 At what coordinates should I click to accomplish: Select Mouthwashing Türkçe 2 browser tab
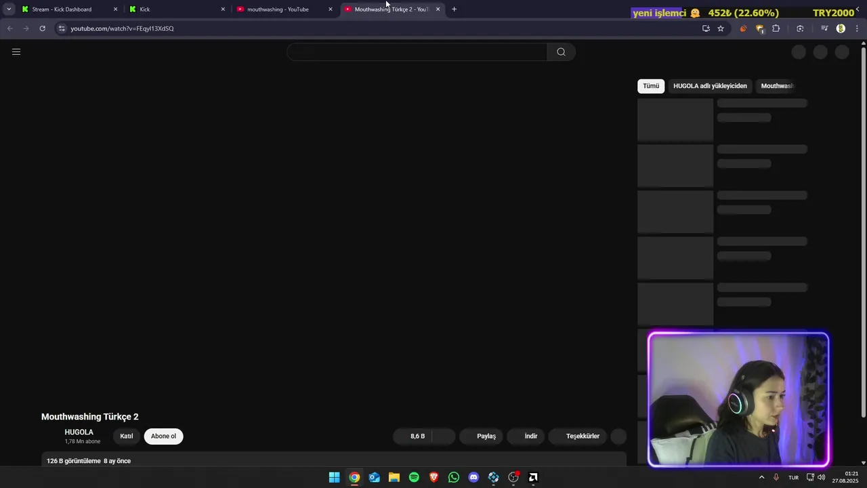point(392,9)
